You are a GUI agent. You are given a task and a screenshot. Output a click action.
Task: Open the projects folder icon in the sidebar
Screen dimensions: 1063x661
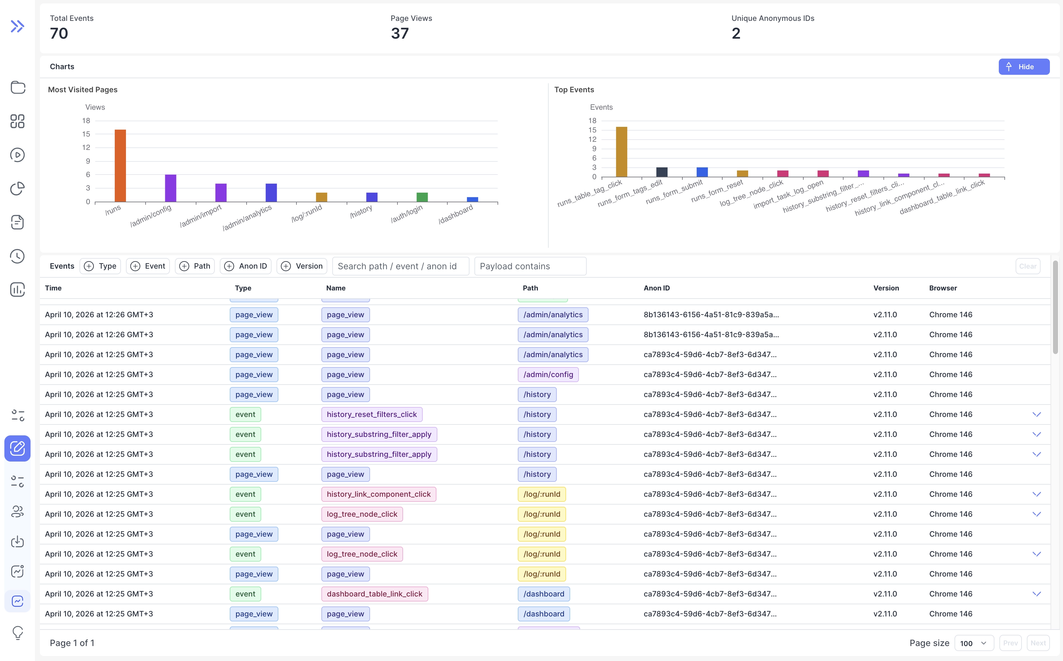[x=17, y=88]
